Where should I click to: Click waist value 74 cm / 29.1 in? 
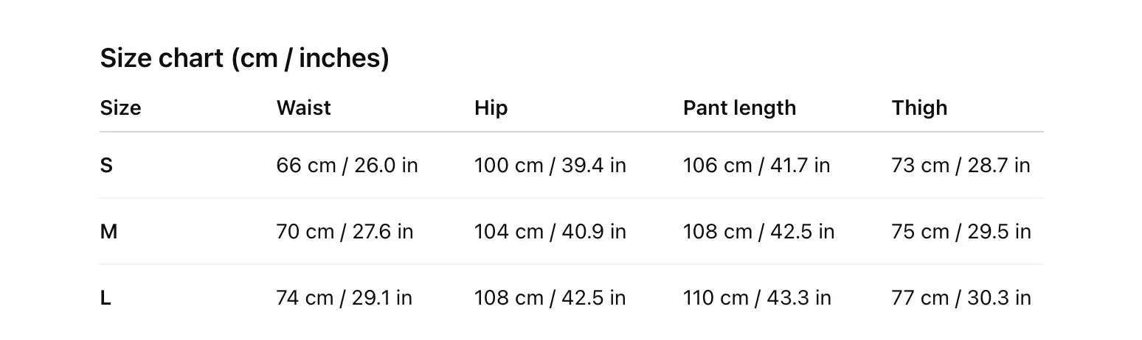pyautogui.click(x=344, y=298)
